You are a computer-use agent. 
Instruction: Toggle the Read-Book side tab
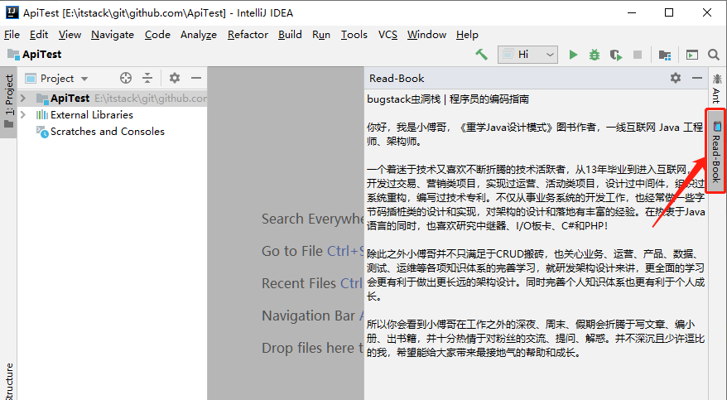pyautogui.click(x=717, y=151)
